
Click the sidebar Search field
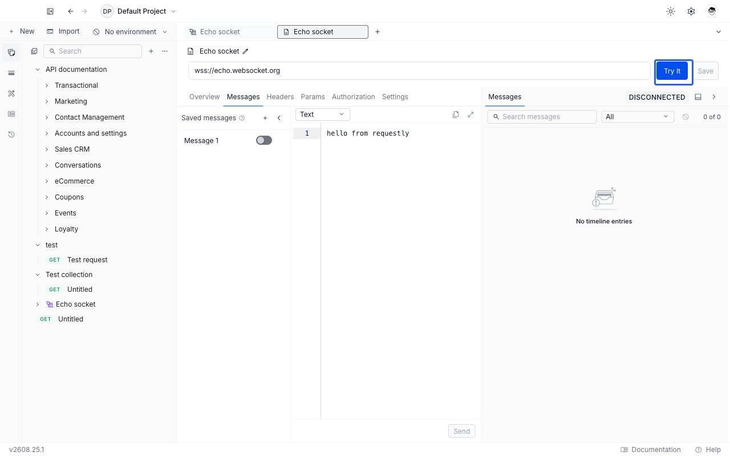click(92, 51)
